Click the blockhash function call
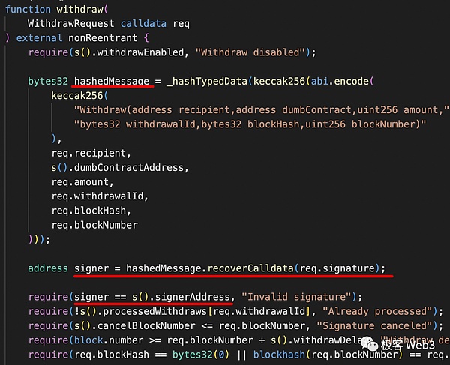450x365 pixels. pos(279,355)
